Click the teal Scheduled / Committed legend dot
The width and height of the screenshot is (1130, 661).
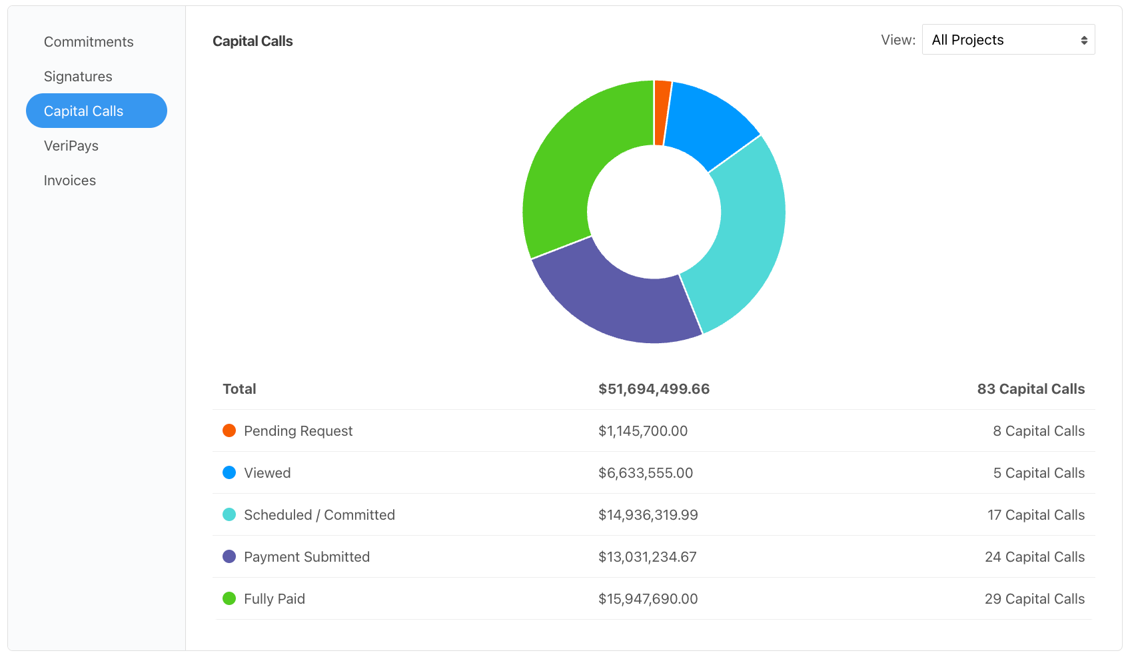(x=229, y=514)
